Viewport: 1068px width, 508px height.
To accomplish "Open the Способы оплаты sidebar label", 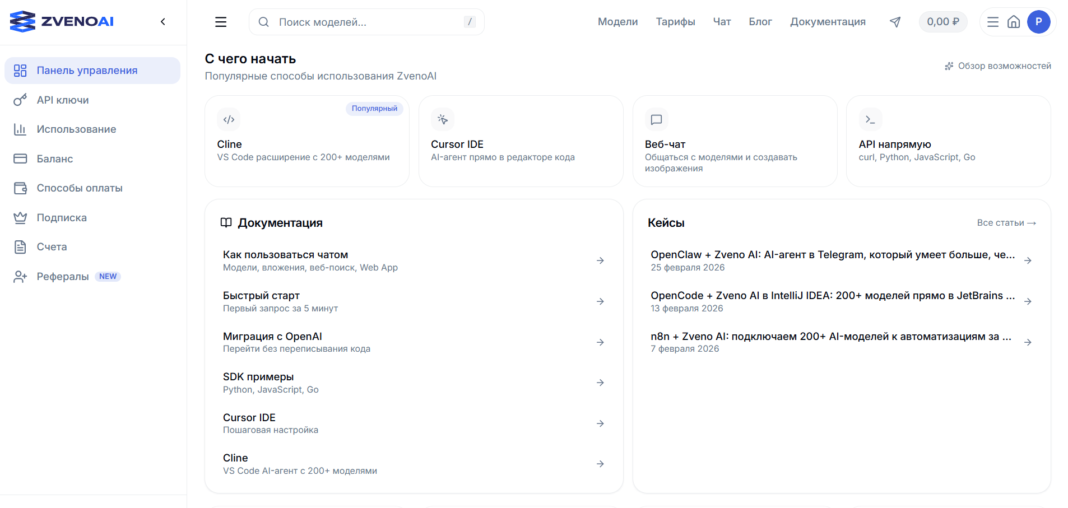I will (80, 188).
